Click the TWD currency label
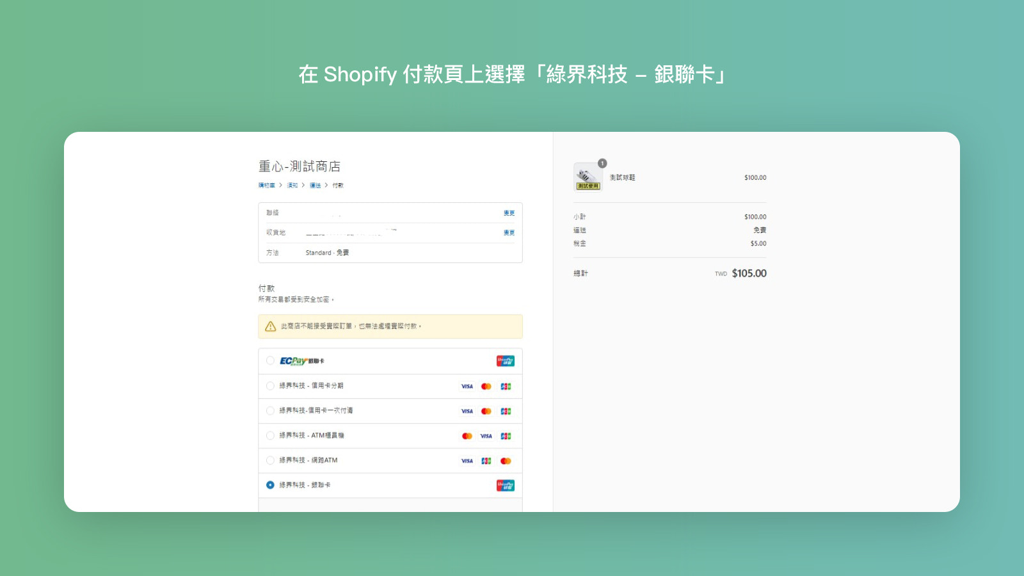The width and height of the screenshot is (1024, 576). pyautogui.click(x=721, y=274)
